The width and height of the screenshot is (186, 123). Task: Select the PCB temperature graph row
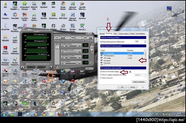(122, 56)
